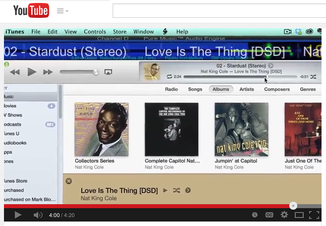Image resolution: width=326 pixels, height=226 pixels.
Task: Select Apps in the sidebar
Action: click(x=31, y=152)
